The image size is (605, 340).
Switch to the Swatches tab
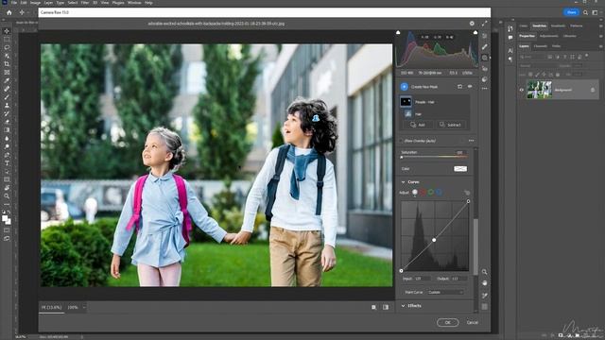click(x=539, y=25)
